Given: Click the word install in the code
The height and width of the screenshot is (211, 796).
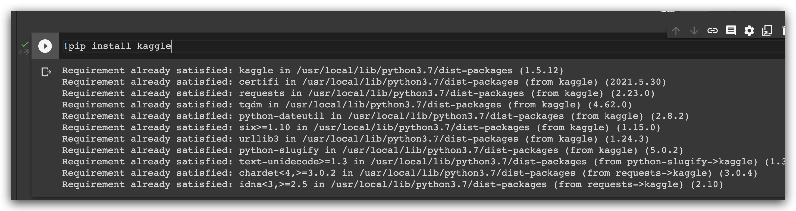Looking at the screenshot, I should [111, 46].
